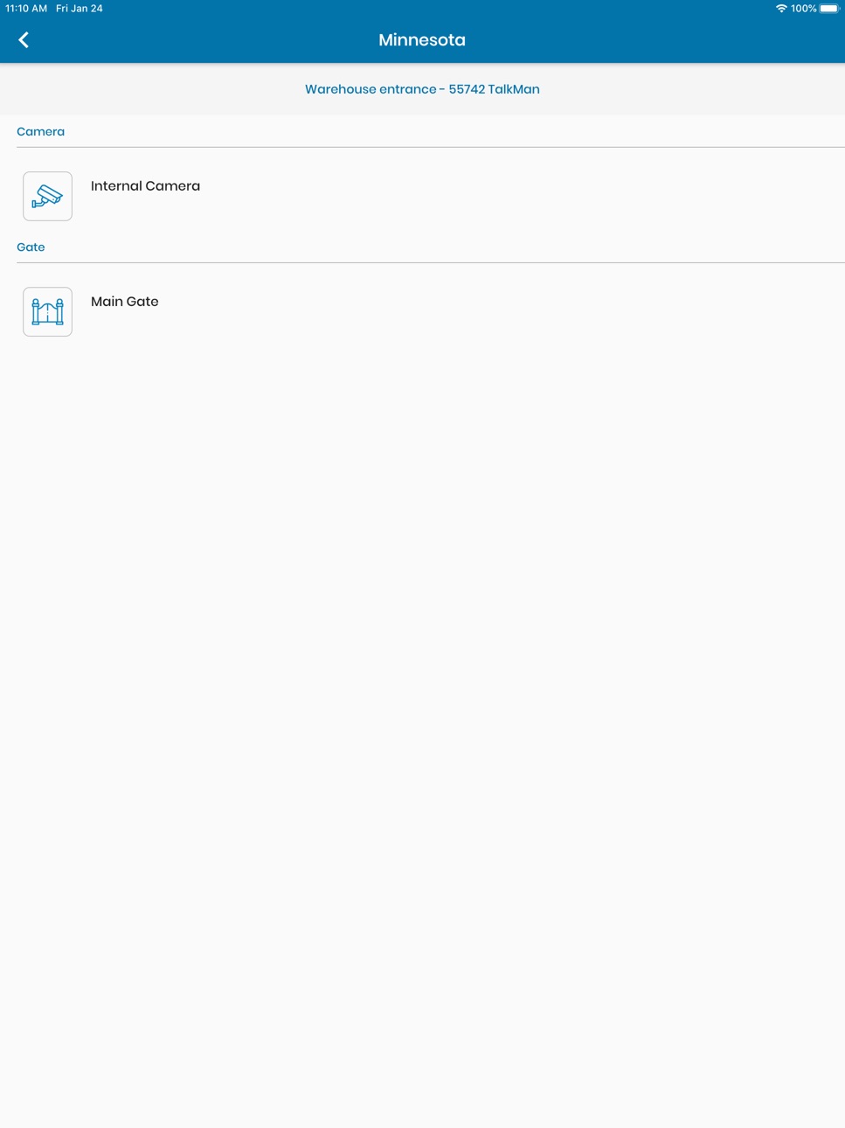This screenshot has height=1128, width=845.
Task: Tap the 11:10 AM clock
Action: point(26,9)
